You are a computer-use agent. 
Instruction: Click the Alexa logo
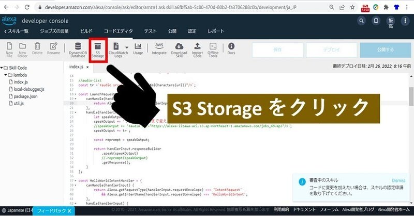(x=9, y=21)
